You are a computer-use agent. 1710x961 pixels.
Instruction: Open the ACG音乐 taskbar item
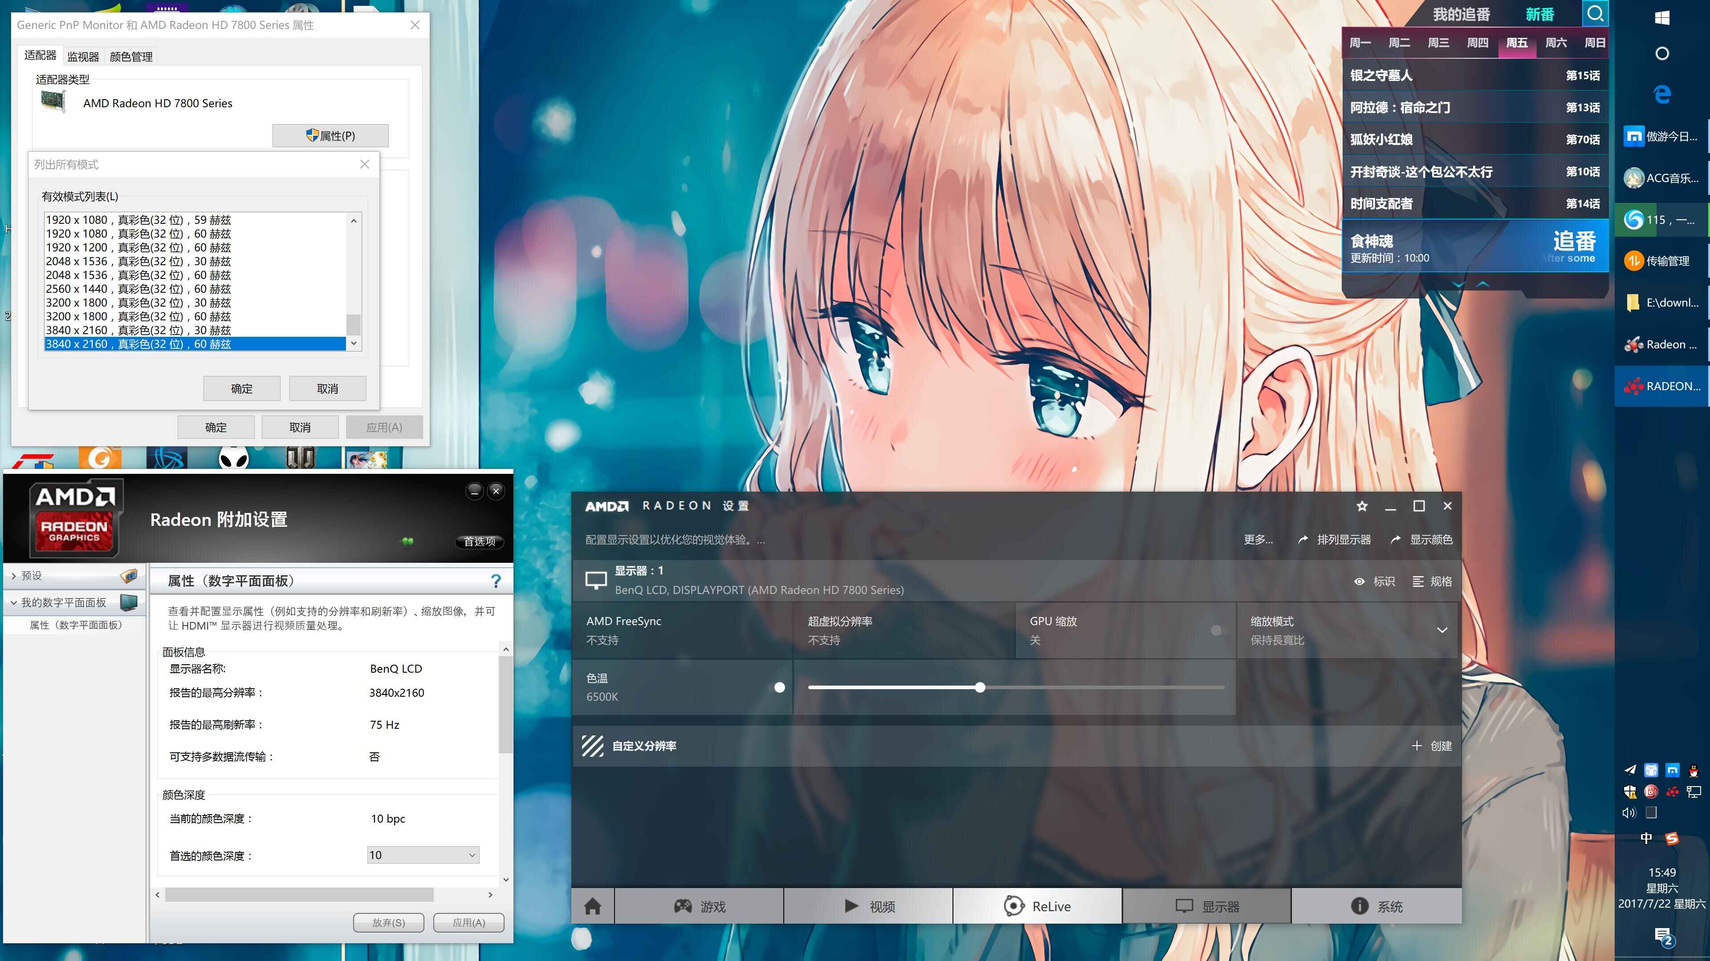[1661, 178]
